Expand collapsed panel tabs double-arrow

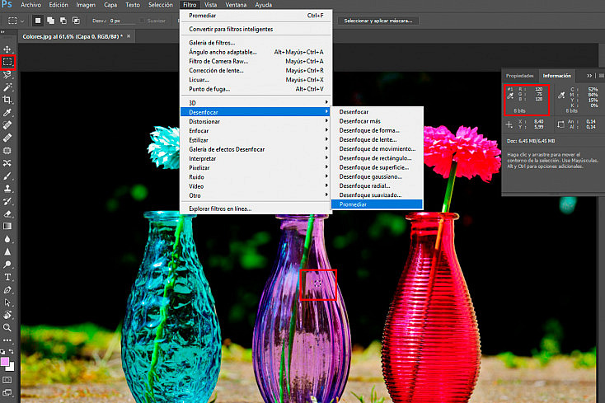click(589, 76)
